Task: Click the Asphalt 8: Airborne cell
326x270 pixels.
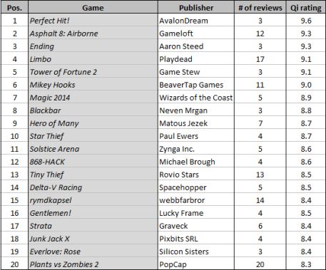Action: coord(93,33)
